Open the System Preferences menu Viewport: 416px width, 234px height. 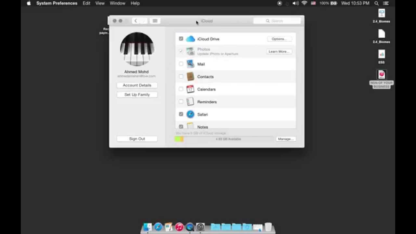click(x=57, y=3)
